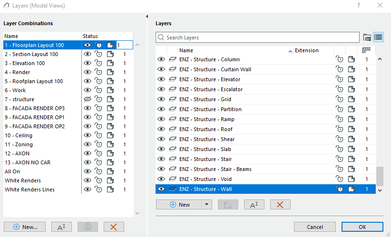391x237 pixels.
Task: Select the 8 - FACADA RENDER OP3 combination
Action: 35,108
